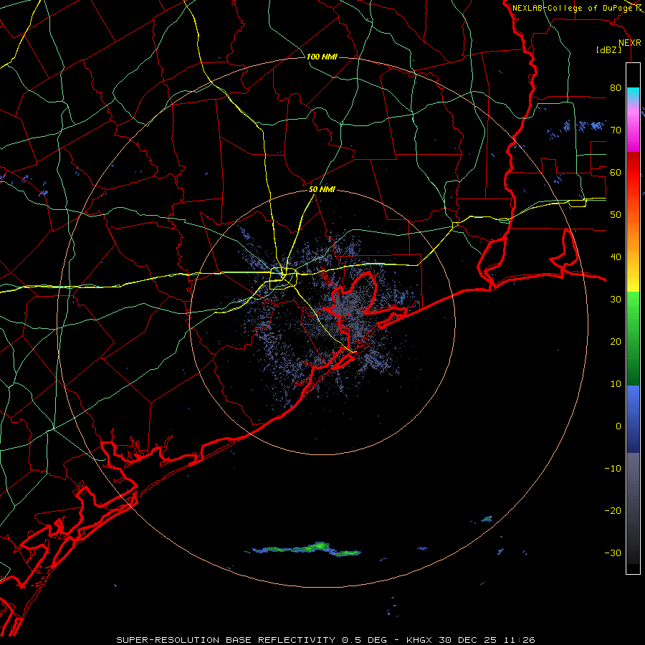The image size is (645, 645).
Task: Pick the blue segment of the color bar
Action: coord(633,419)
